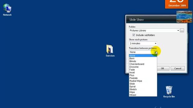Open the Folder dropdown showing Pictures Library
The width and height of the screenshot is (193, 108).
[x=154, y=31]
